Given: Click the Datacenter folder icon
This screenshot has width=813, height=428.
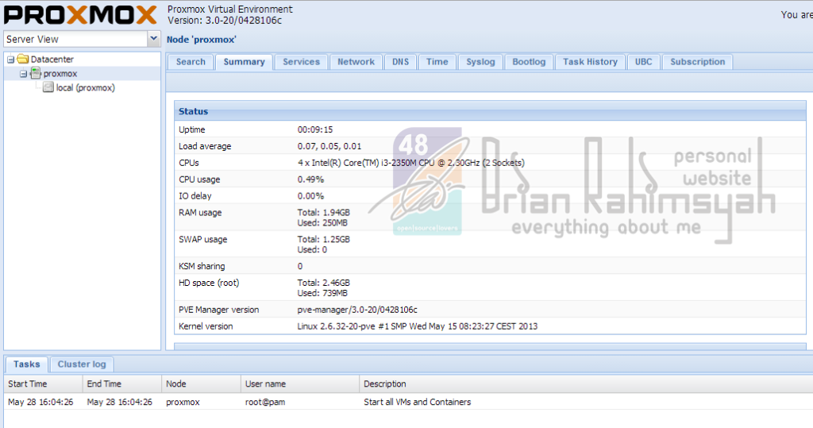Looking at the screenshot, I should [22, 59].
